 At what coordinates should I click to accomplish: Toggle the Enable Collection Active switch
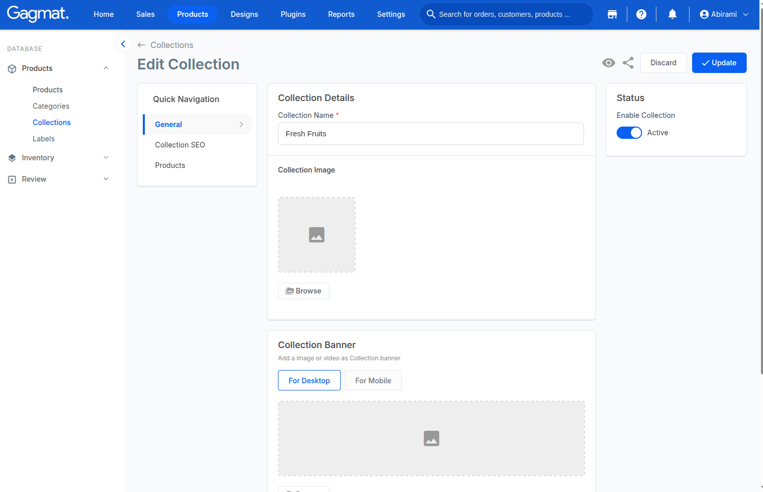(629, 133)
